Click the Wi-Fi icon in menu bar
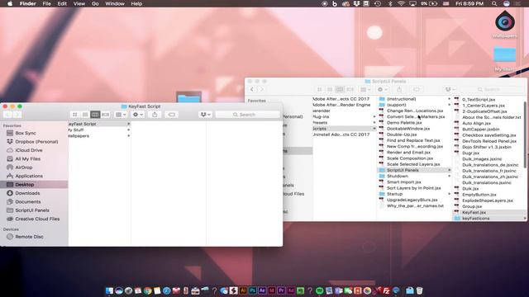The height and width of the screenshot is (297, 529). tap(401, 3)
